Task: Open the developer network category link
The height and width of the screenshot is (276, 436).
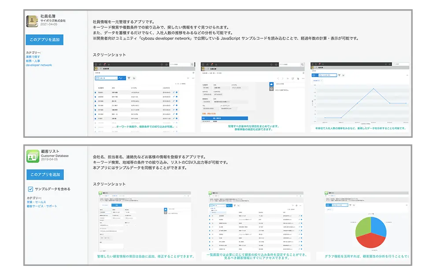Action: coord(39,65)
